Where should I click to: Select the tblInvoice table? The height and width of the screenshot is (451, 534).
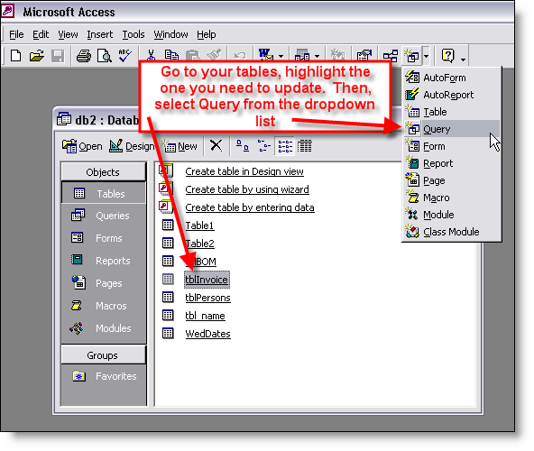pos(207,280)
